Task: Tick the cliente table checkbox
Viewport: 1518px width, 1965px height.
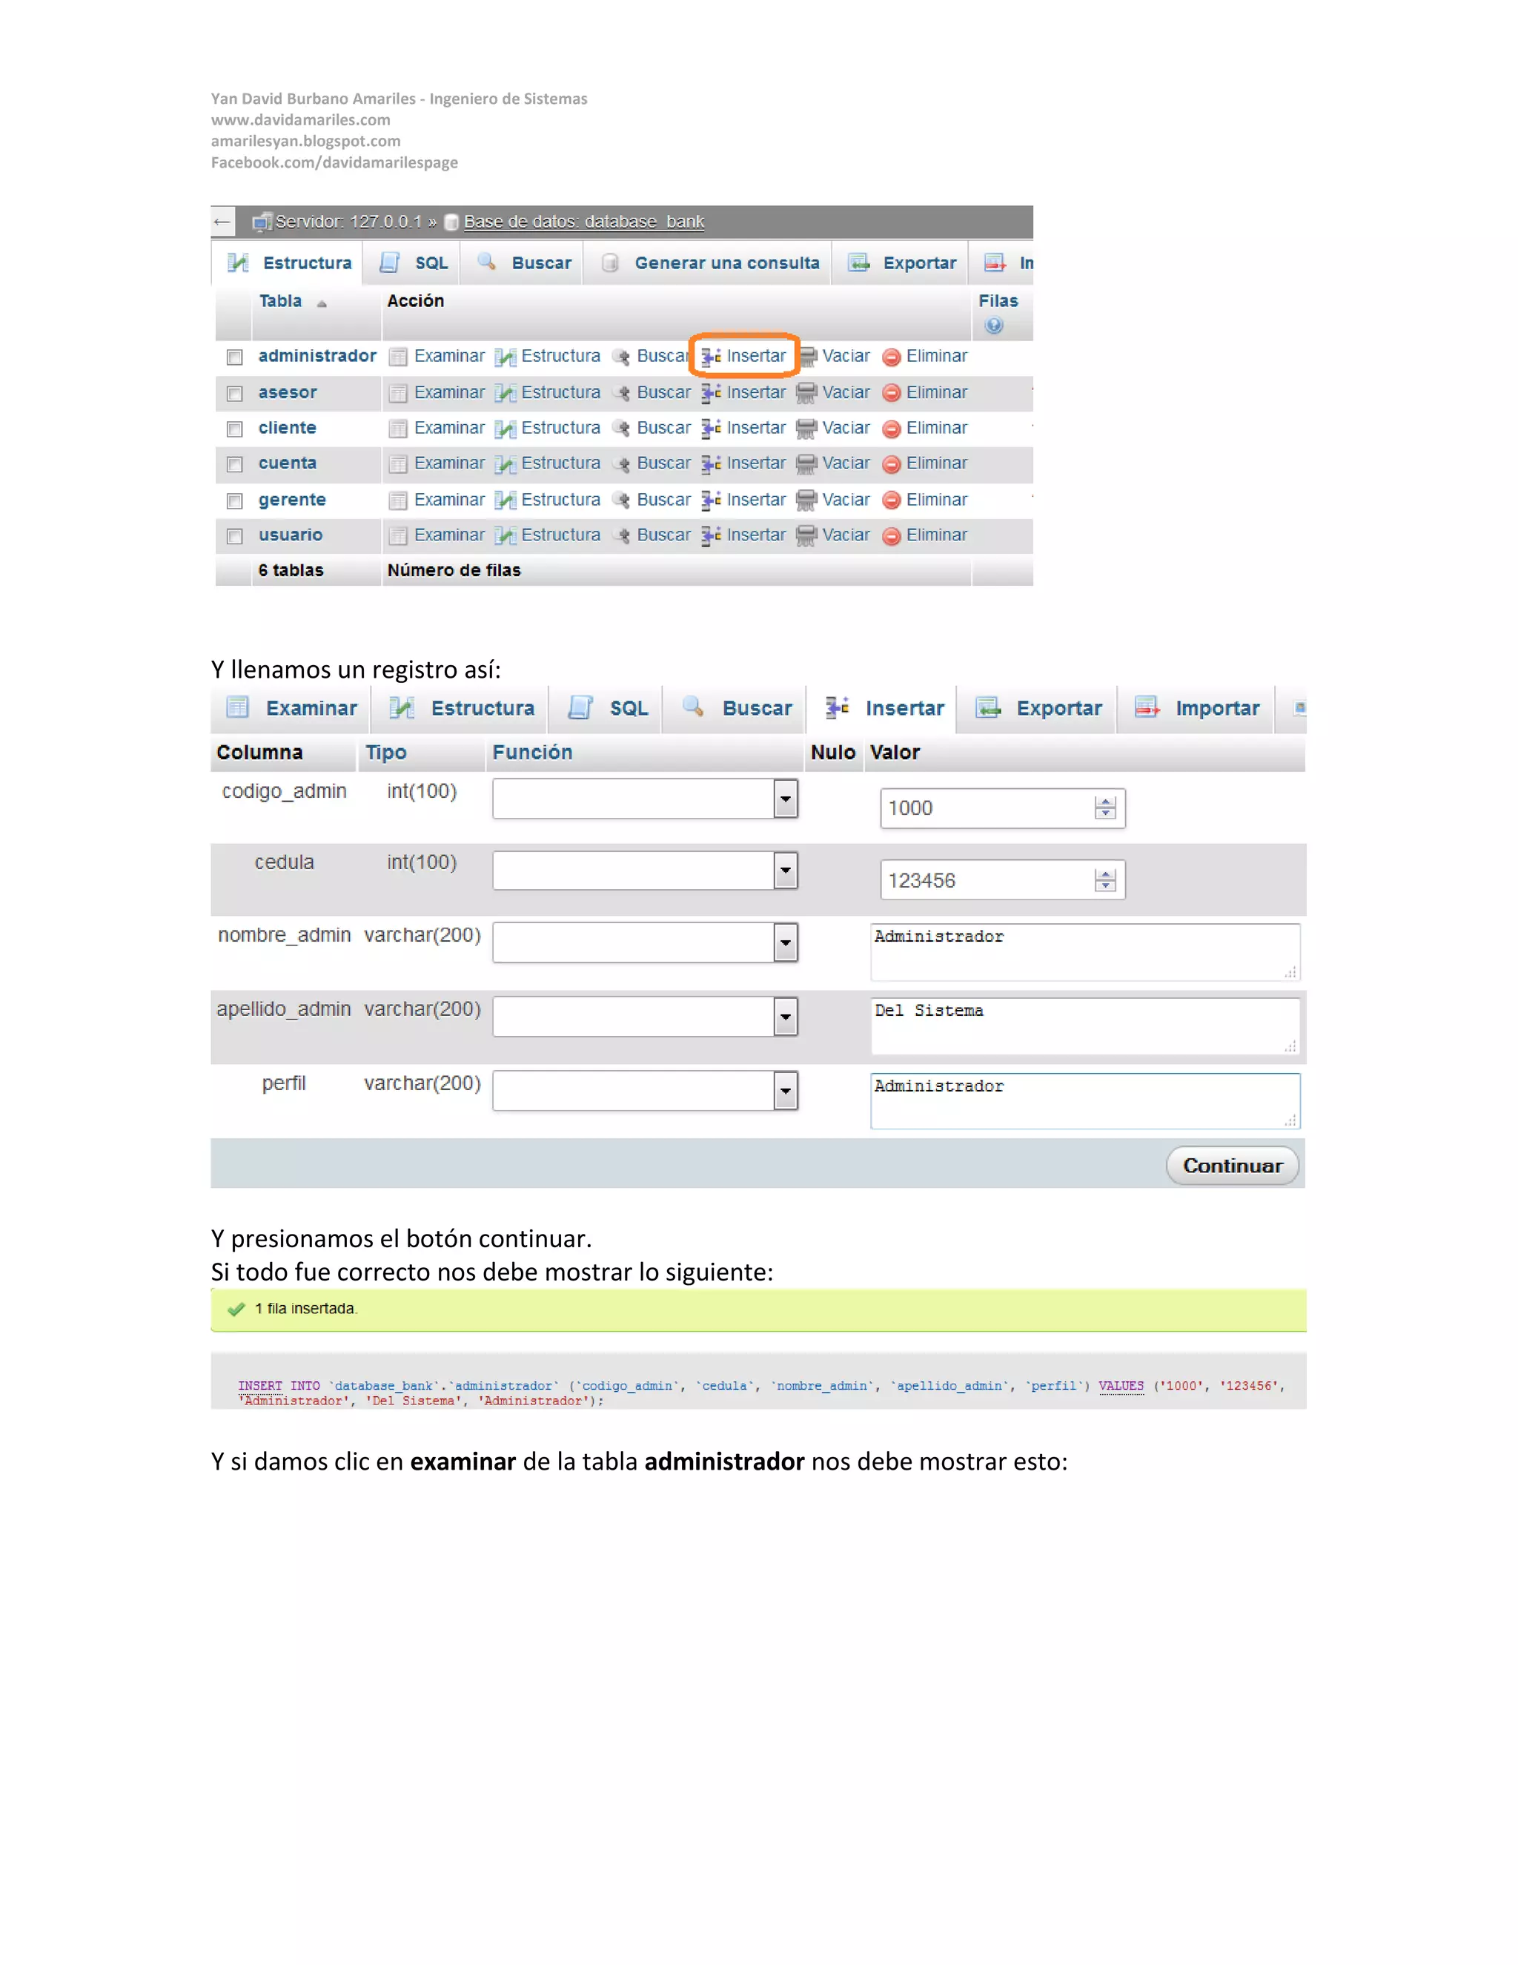Action: coord(235,429)
